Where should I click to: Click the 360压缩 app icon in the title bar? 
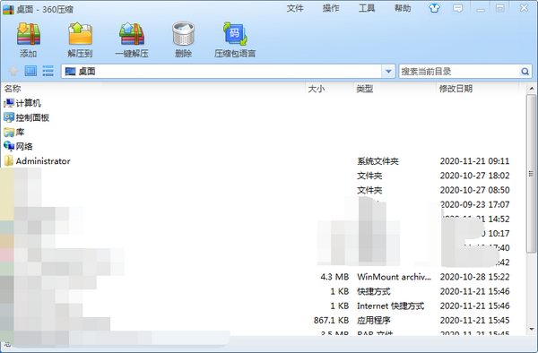[8, 9]
